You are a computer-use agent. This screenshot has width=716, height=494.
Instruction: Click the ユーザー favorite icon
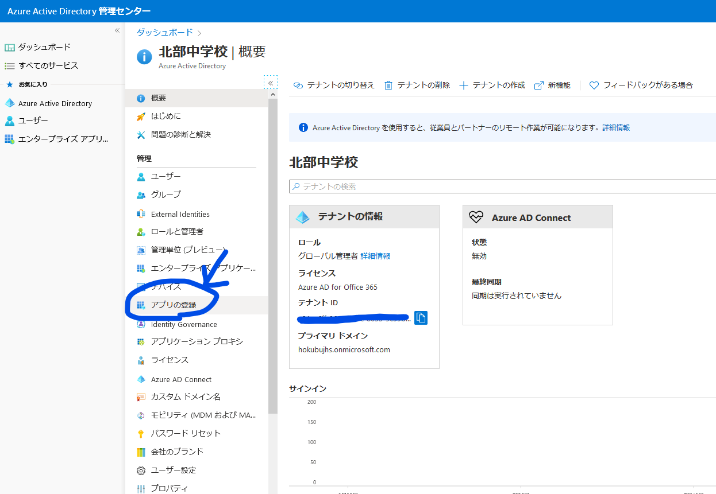pos(9,121)
